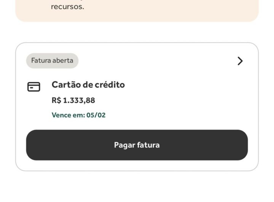Click the gray Fatura aberta pill label
This screenshot has height=202, width=274.
[52, 61]
